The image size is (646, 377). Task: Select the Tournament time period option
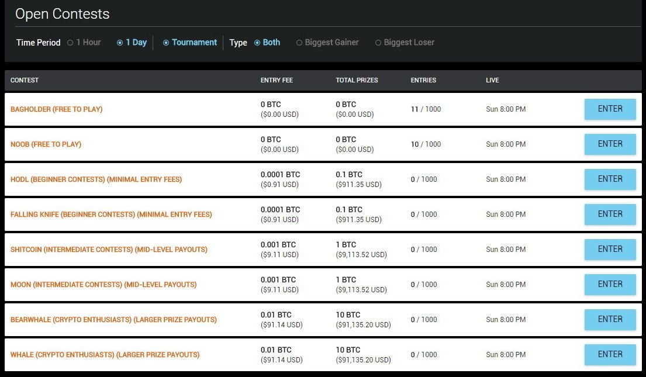coord(190,43)
